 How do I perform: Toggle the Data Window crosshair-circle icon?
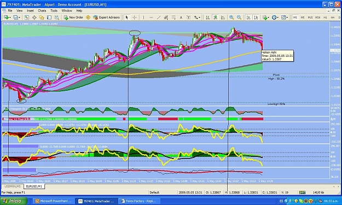[34, 17]
